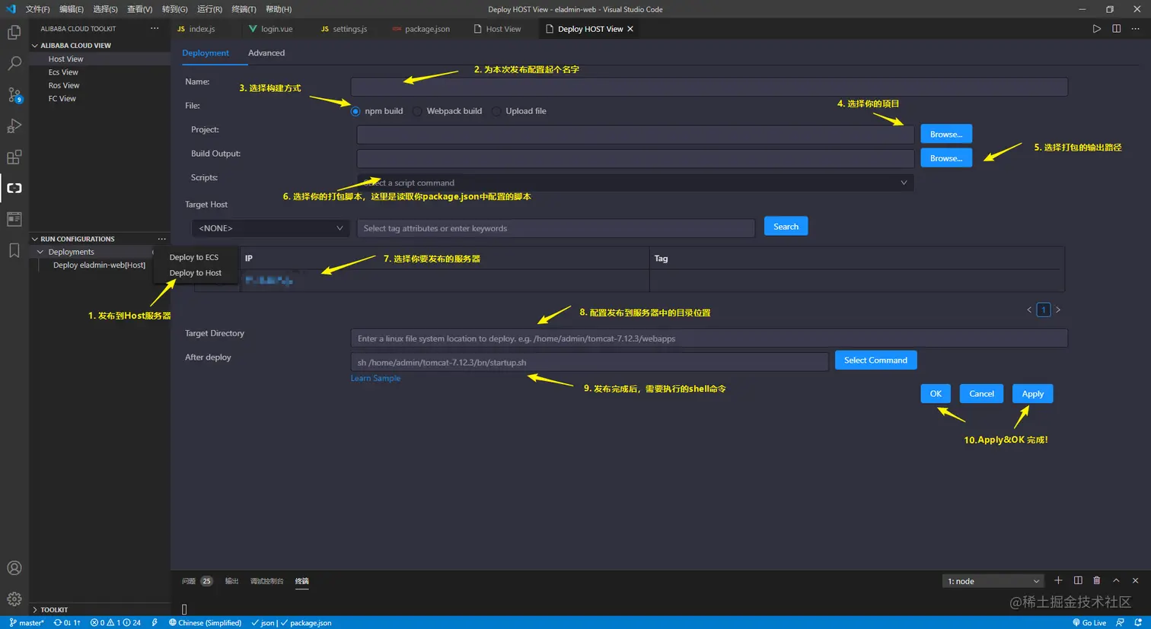Screen dimensions: 1151x629
Task: Open the bookmark icon in activity bar
Action: coord(14,250)
